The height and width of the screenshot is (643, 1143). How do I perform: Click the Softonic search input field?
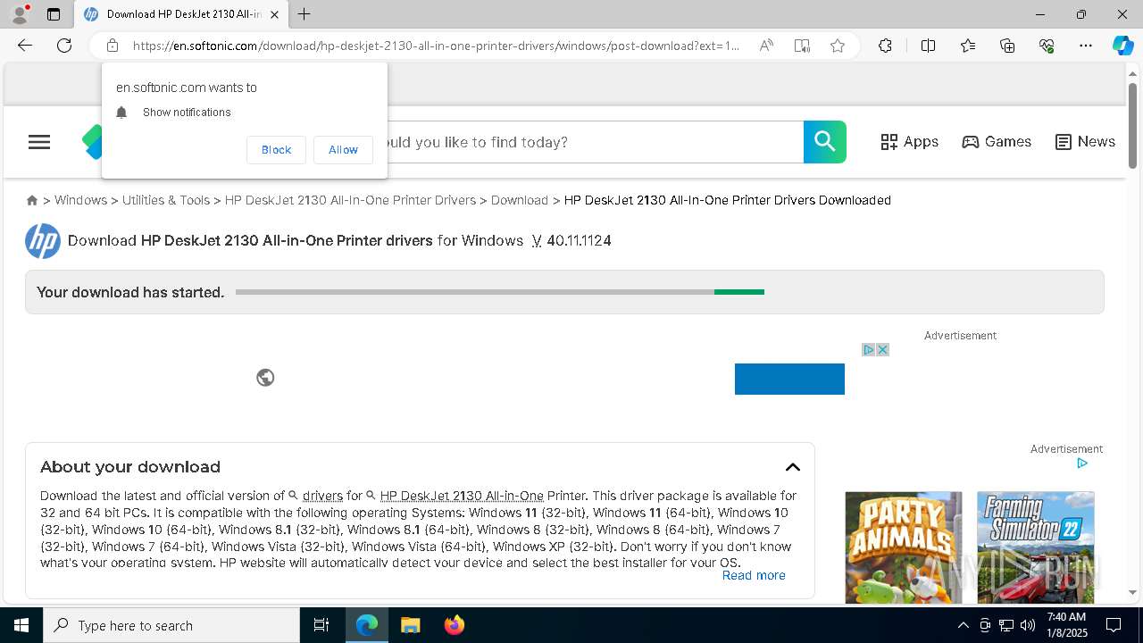(594, 142)
